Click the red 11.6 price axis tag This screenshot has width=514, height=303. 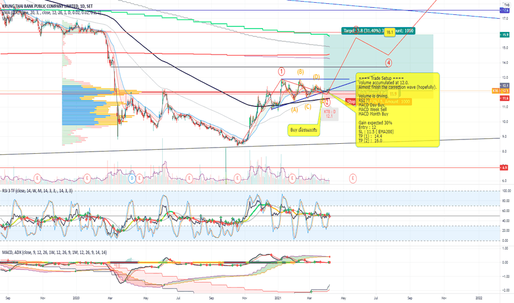point(505,98)
